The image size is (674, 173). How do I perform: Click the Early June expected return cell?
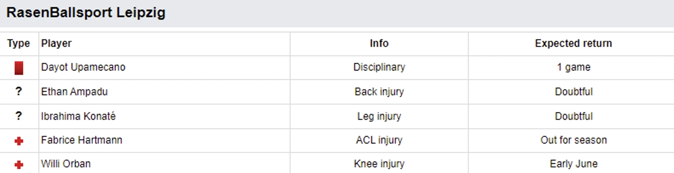tap(573, 164)
